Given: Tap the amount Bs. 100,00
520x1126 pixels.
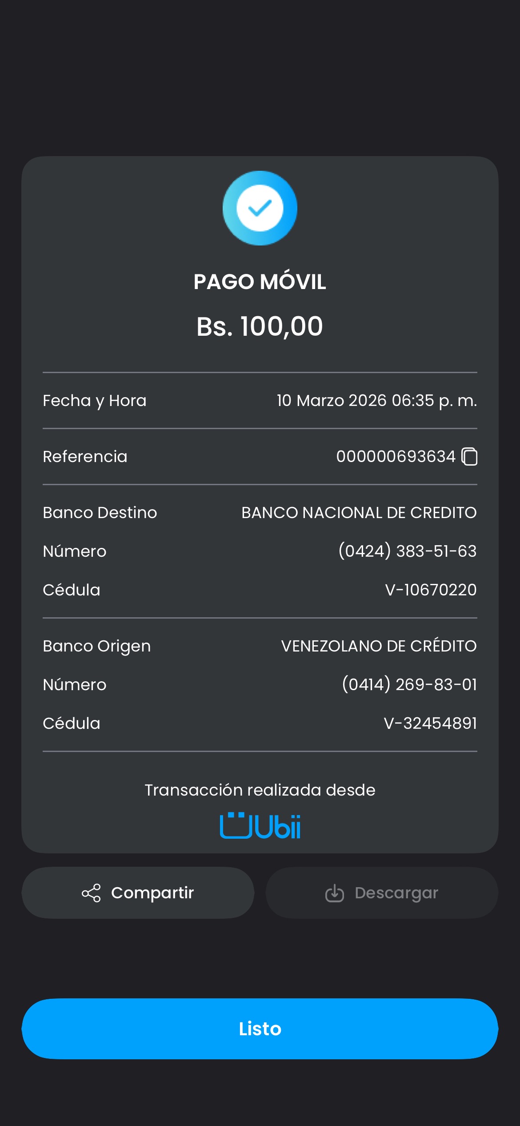Looking at the screenshot, I should point(260,326).
